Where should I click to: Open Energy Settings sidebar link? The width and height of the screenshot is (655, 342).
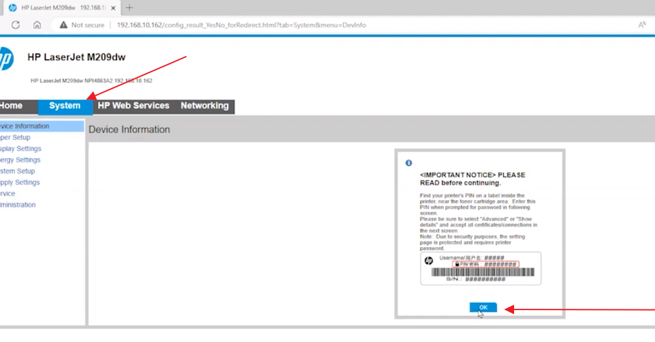pyautogui.click(x=20, y=160)
